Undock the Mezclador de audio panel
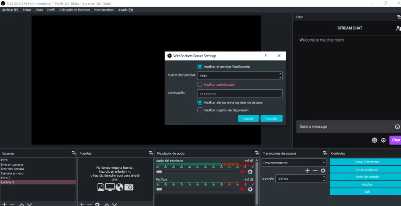This screenshot has height=206, width=401. click(257, 153)
